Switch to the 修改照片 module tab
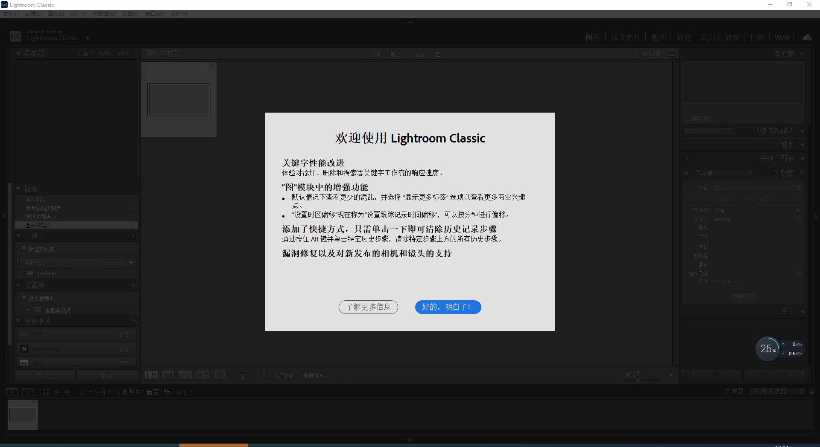This screenshot has width=820, height=447. pyautogui.click(x=625, y=38)
